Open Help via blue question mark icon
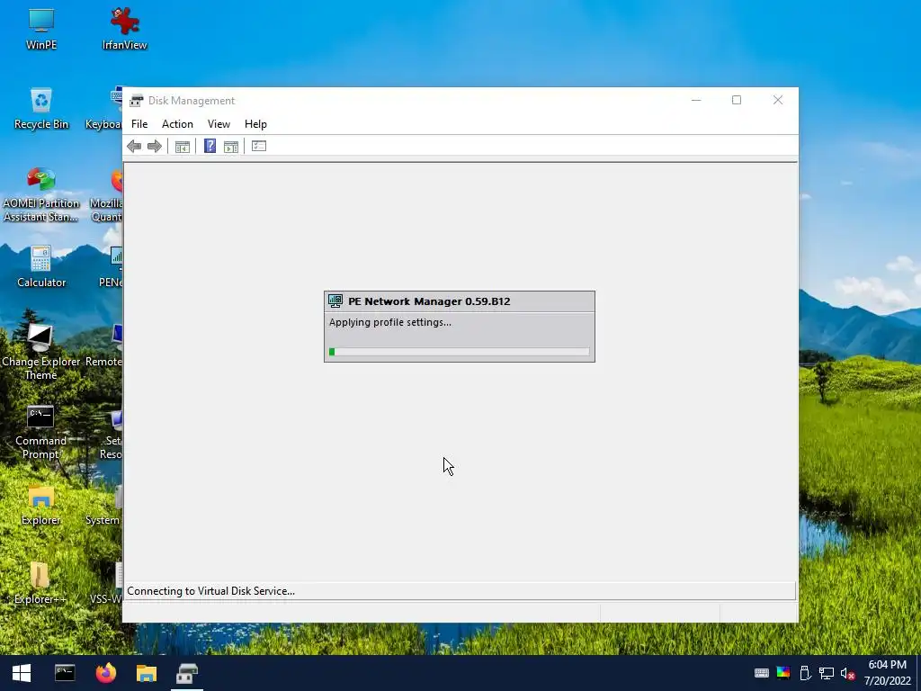Image resolution: width=921 pixels, height=691 pixels. pos(210,146)
